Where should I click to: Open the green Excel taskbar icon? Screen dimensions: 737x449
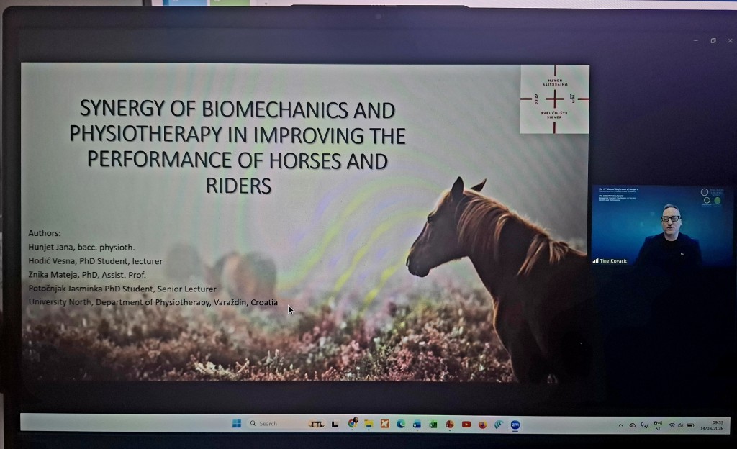pyautogui.click(x=433, y=424)
